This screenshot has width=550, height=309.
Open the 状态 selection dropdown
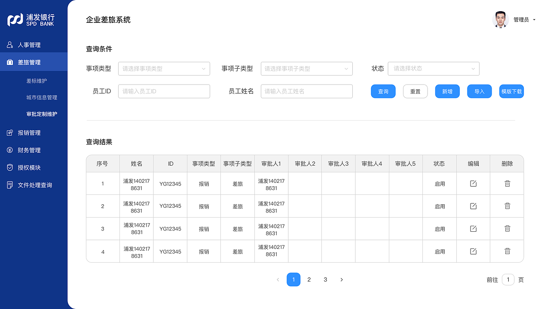point(434,69)
